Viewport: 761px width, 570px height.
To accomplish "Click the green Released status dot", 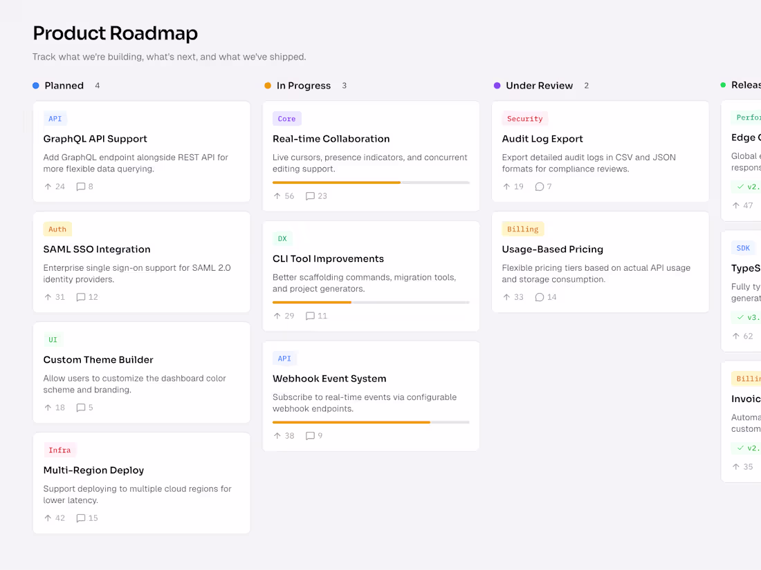I will [724, 84].
